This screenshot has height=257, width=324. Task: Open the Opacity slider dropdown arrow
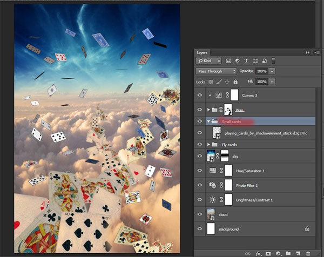pyautogui.click(x=272, y=71)
